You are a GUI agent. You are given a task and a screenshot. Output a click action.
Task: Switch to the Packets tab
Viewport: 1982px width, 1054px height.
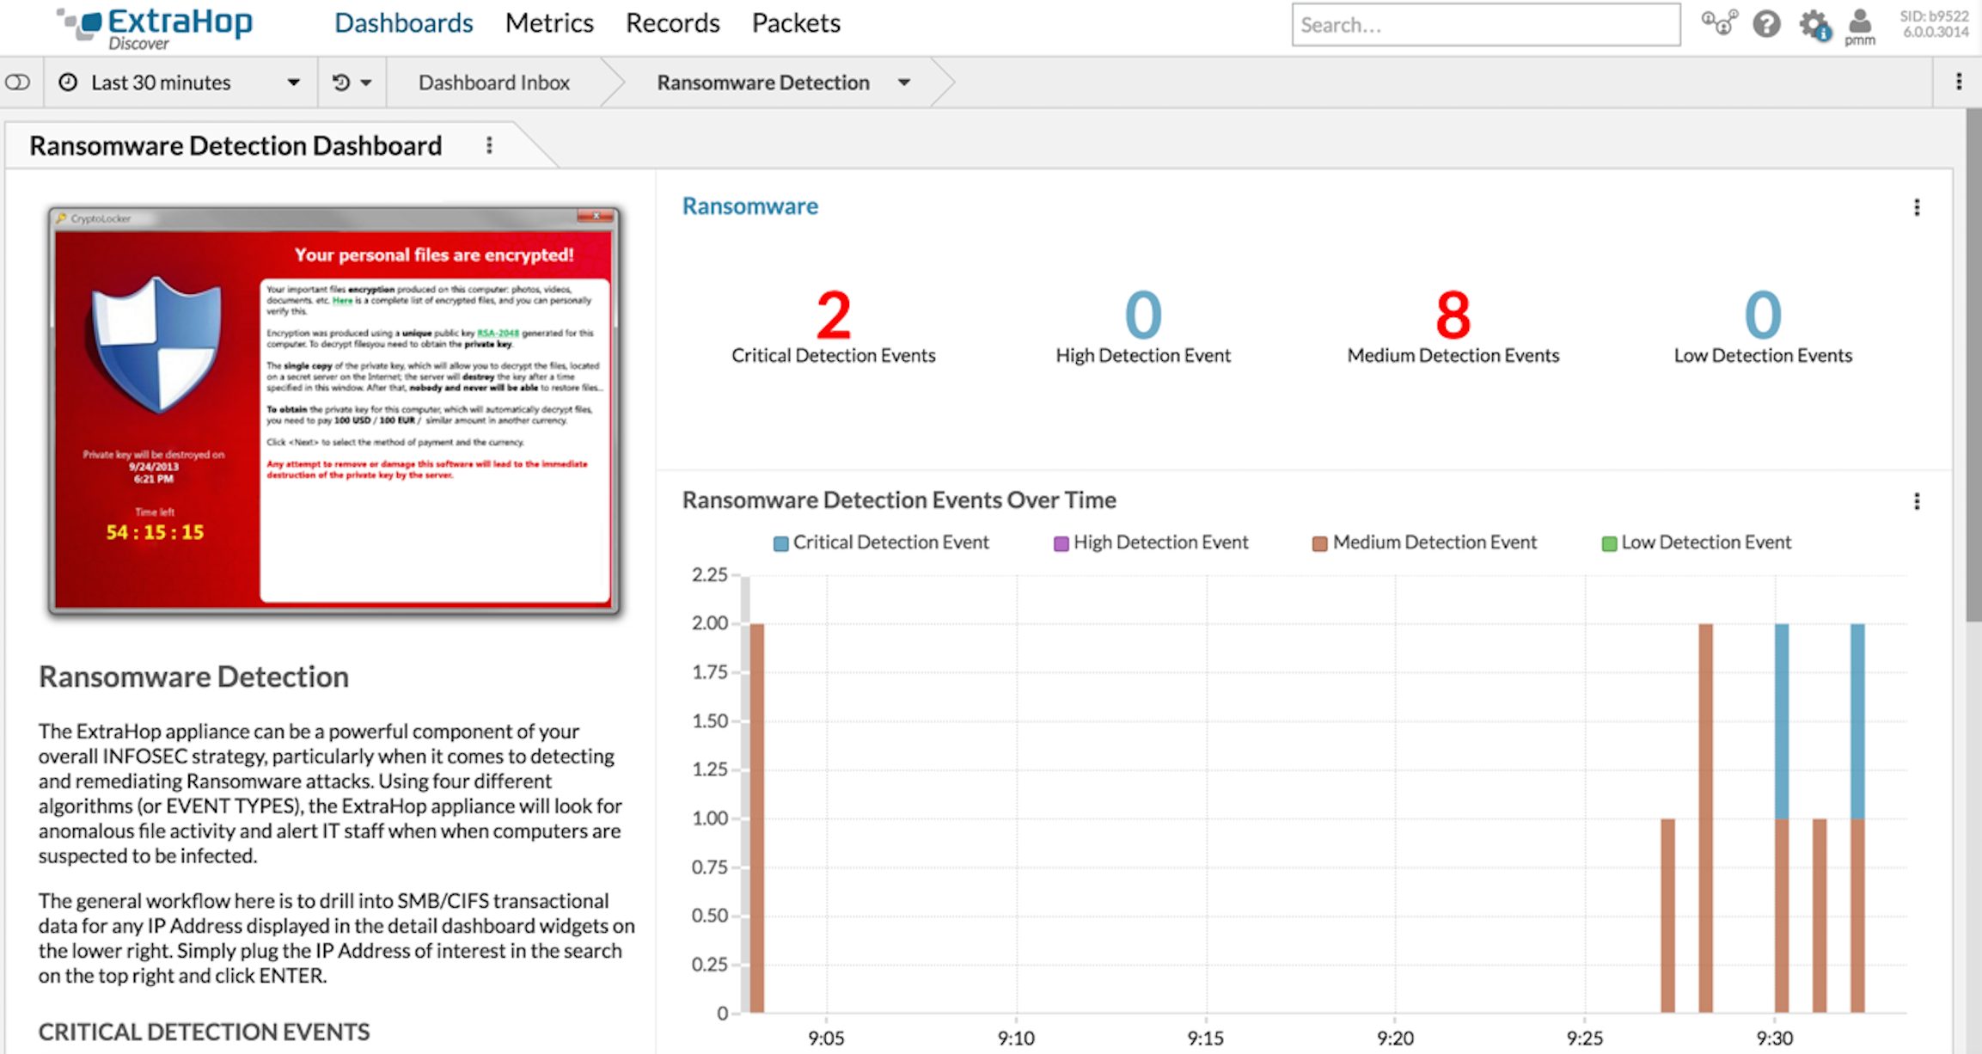point(796,23)
